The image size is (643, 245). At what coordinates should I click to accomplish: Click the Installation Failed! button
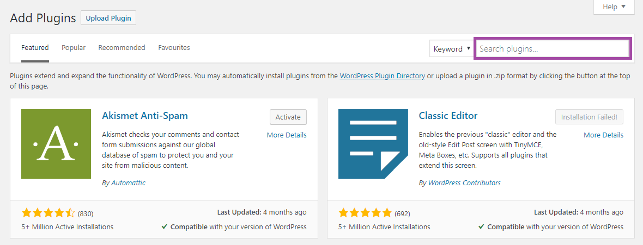pos(589,117)
